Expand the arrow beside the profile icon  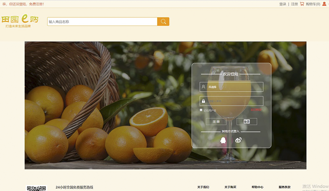click(327, 4)
